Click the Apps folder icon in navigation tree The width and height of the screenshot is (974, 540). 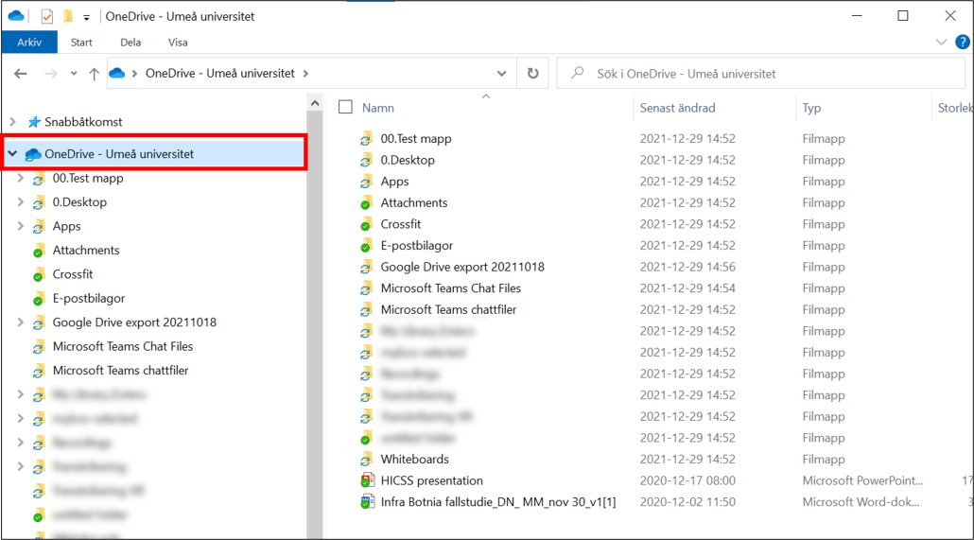coord(39,227)
